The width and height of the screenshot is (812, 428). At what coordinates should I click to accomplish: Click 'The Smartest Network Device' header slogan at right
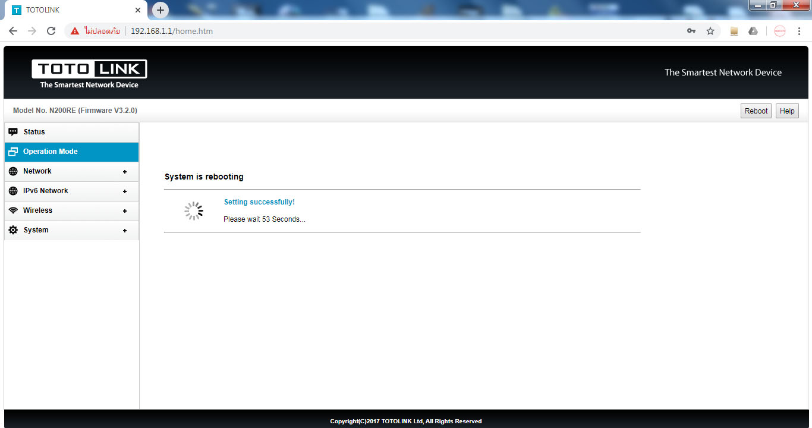point(723,73)
